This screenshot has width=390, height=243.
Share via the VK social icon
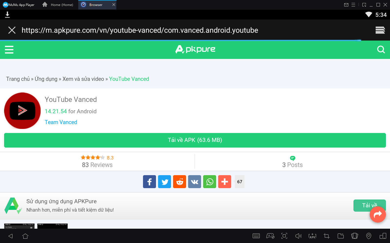point(194,181)
